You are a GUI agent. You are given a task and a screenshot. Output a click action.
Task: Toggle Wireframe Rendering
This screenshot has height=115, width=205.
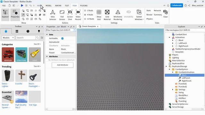click(x=118, y=15)
